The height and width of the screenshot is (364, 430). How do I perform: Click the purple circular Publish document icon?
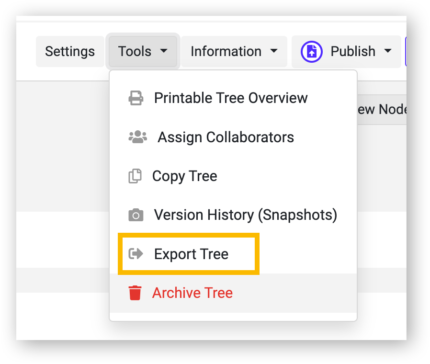pyautogui.click(x=312, y=52)
